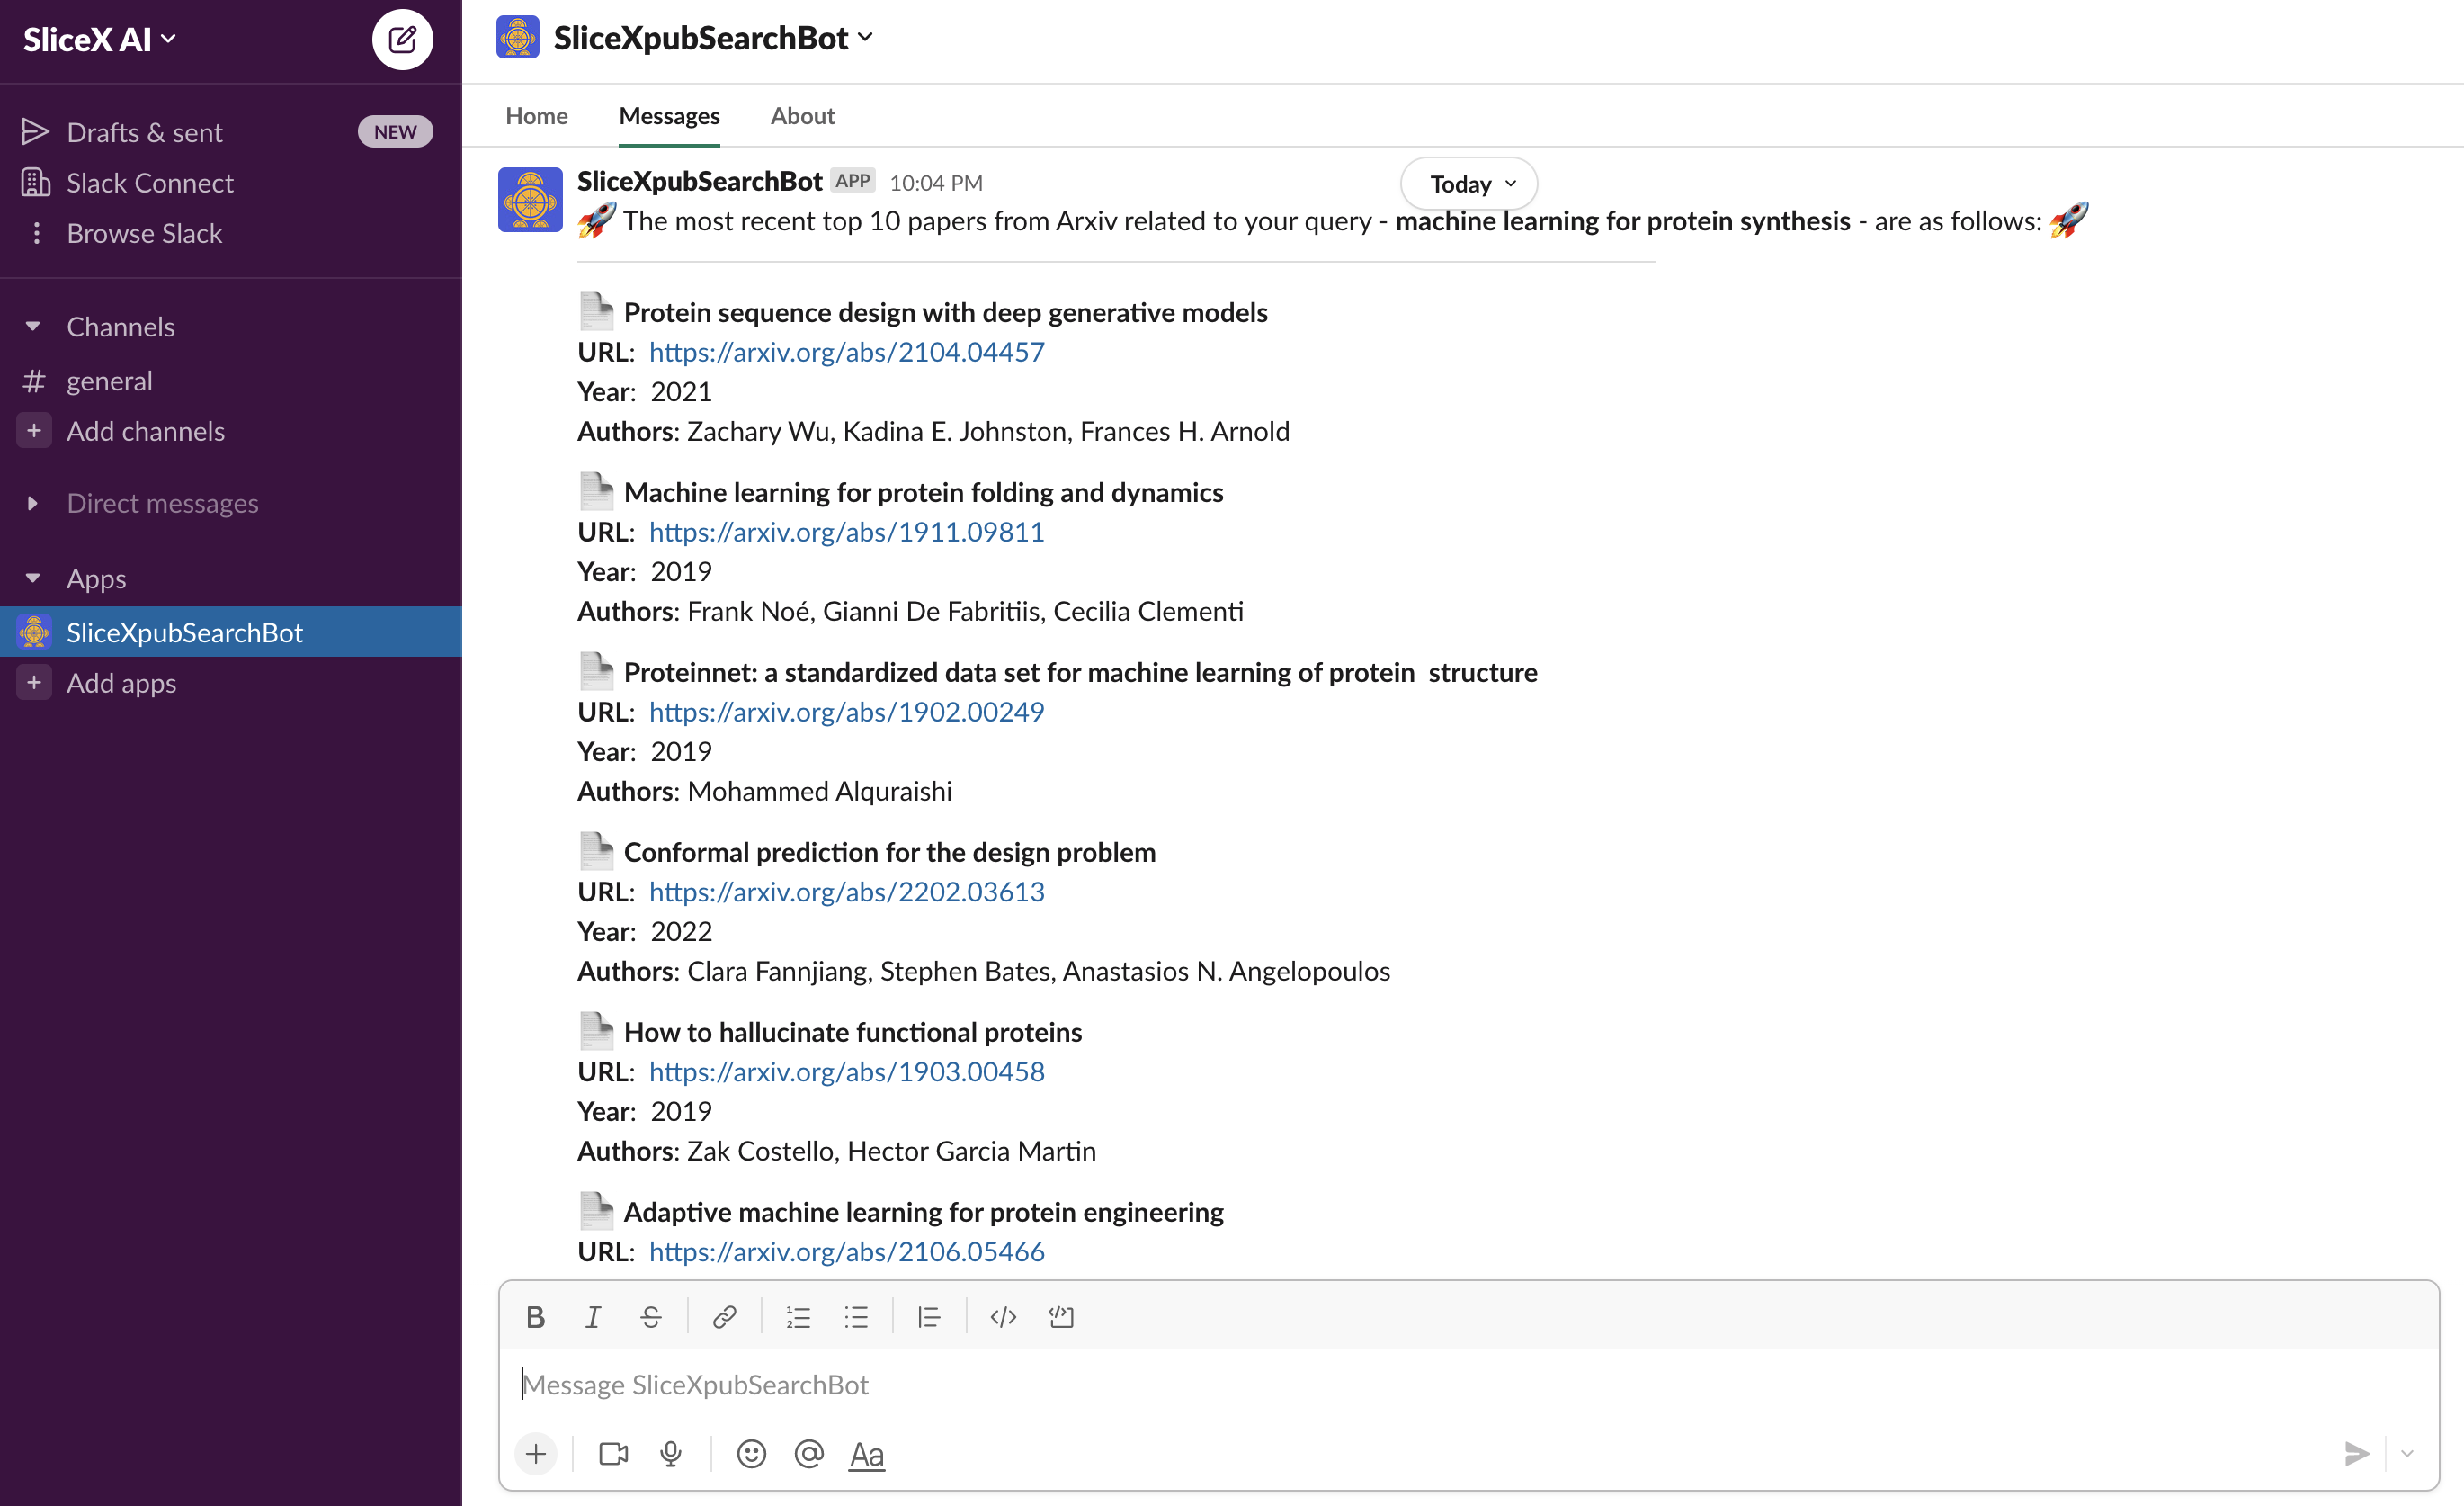Click the APP badge next to bot name
This screenshot has height=1506, width=2464.
[x=853, y=181]
